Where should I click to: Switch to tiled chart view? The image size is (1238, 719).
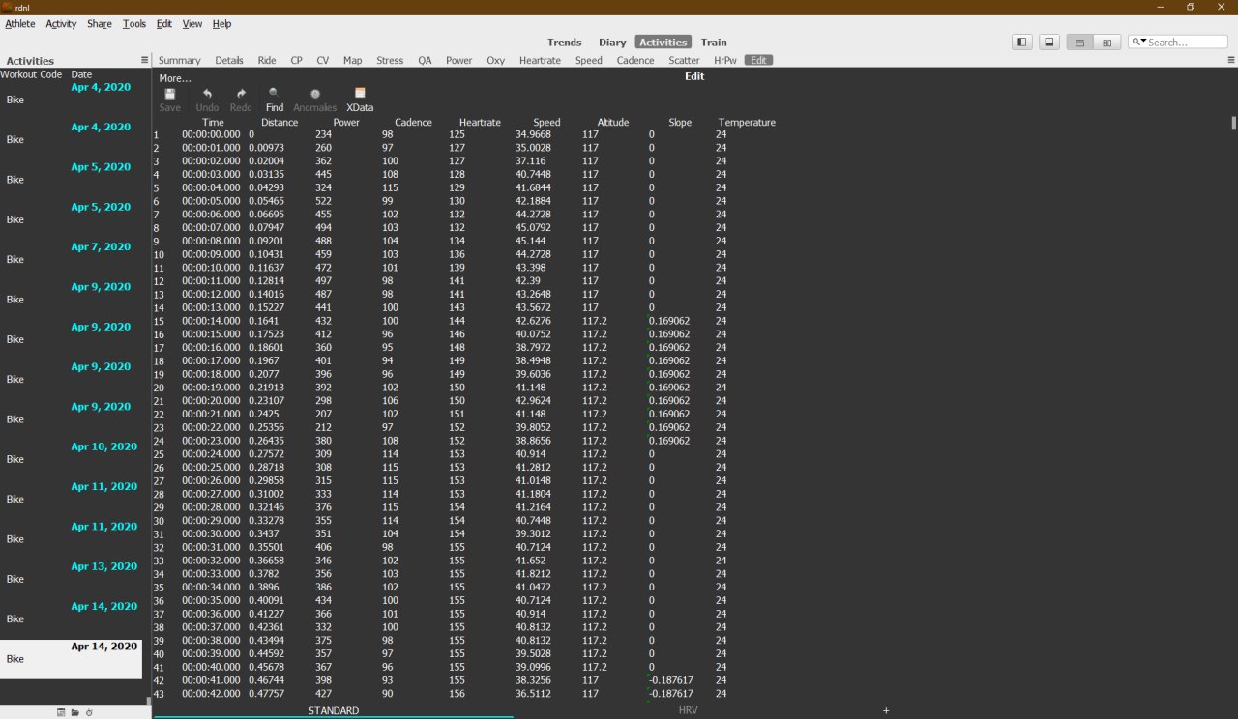click(1106, 42)
